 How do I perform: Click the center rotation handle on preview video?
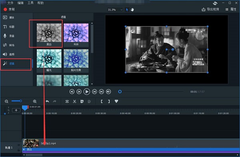click(173, 49)
